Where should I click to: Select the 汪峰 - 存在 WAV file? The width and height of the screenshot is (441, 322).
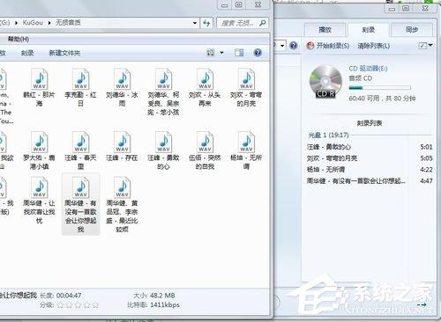[122, 146]
